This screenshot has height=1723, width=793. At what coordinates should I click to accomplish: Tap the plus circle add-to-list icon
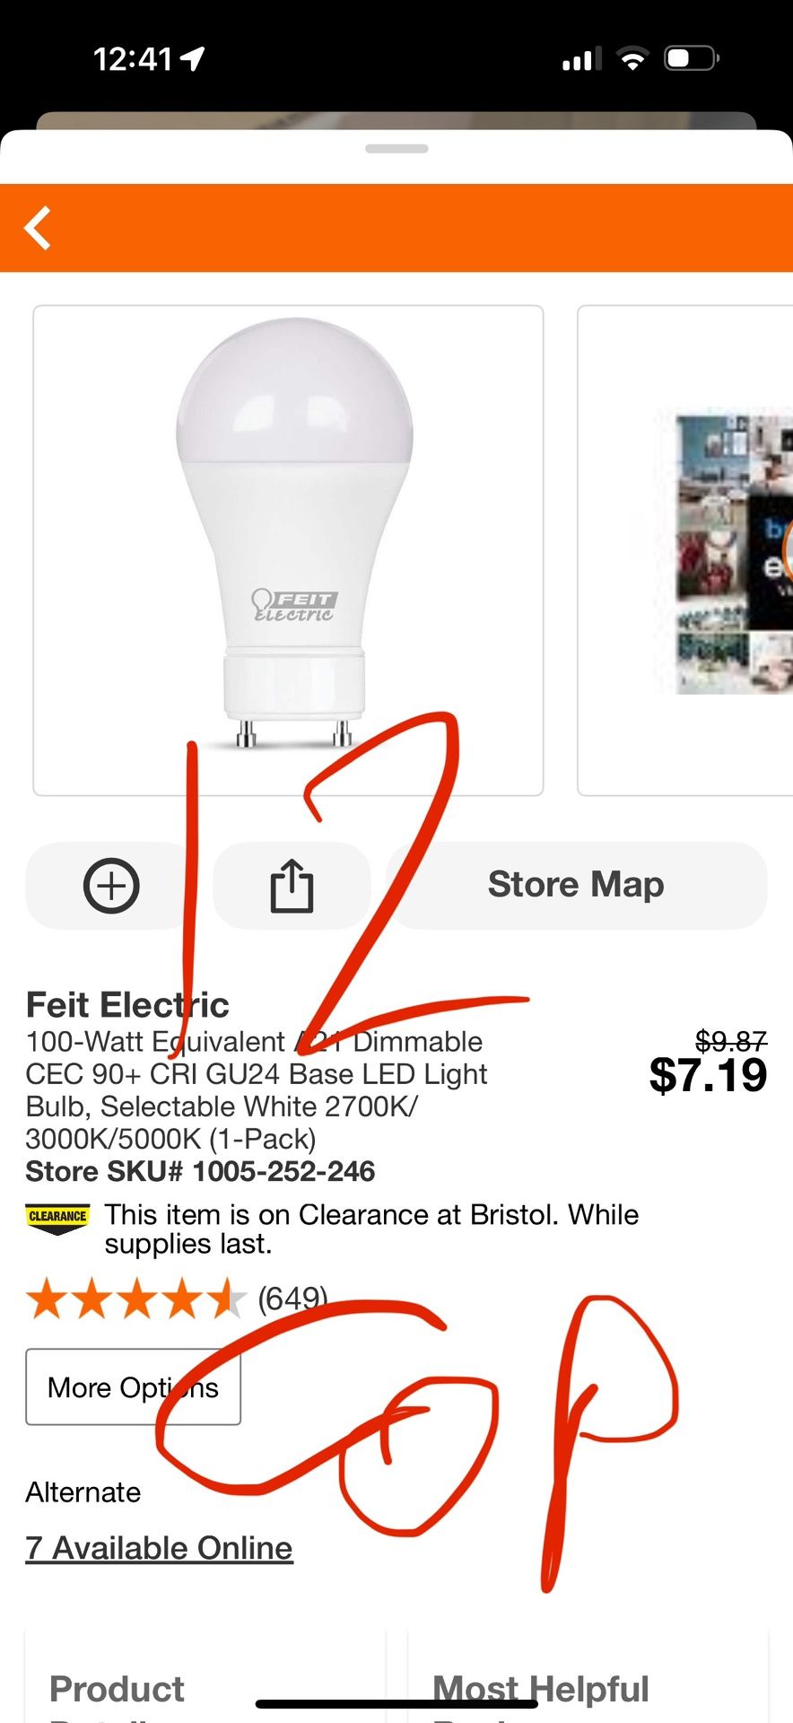coord(111,886)
